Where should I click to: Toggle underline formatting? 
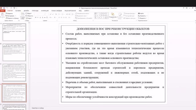40,17
